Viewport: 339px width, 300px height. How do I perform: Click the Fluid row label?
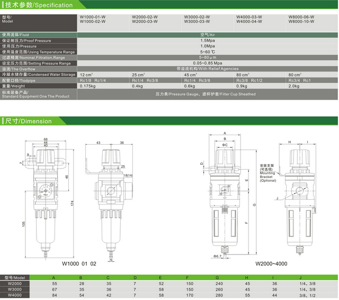tap(15, 34)
